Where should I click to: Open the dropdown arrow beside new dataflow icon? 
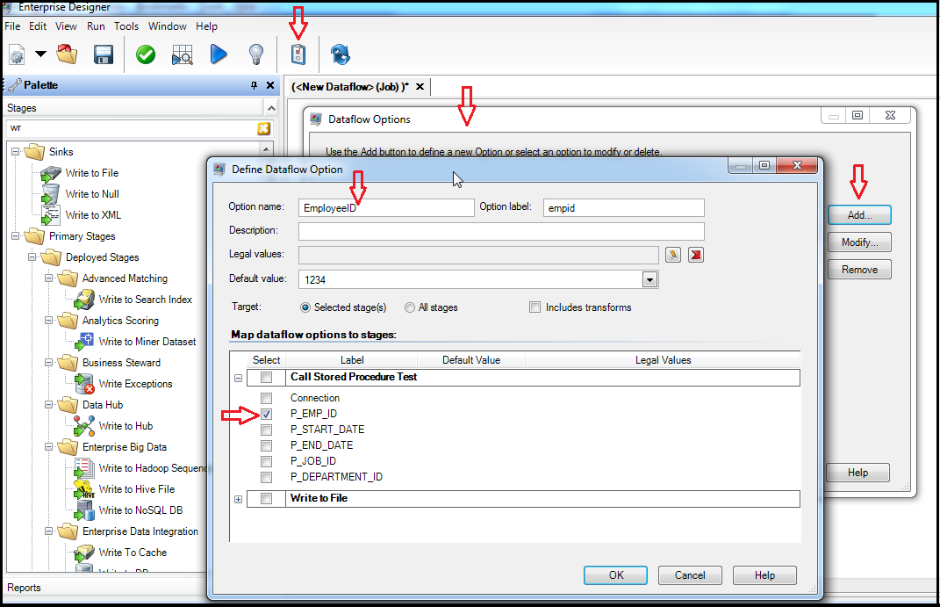40,54
